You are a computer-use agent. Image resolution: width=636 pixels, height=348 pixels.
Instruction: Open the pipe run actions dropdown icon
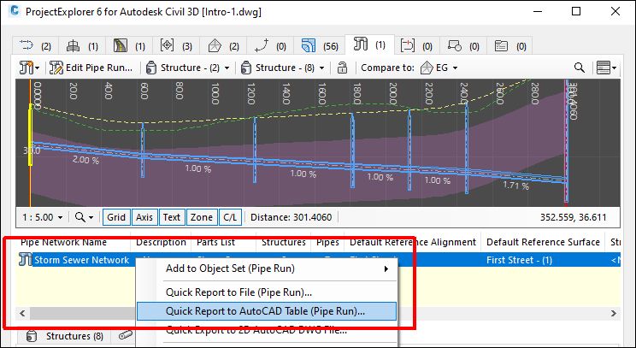point(29,68)
